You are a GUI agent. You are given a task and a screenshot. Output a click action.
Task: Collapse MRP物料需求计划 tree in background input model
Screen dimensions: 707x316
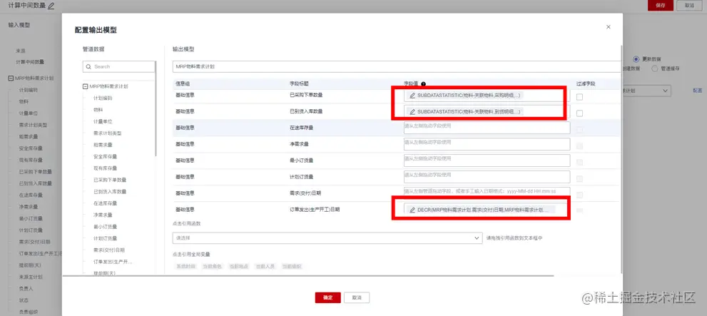(11, 78)
